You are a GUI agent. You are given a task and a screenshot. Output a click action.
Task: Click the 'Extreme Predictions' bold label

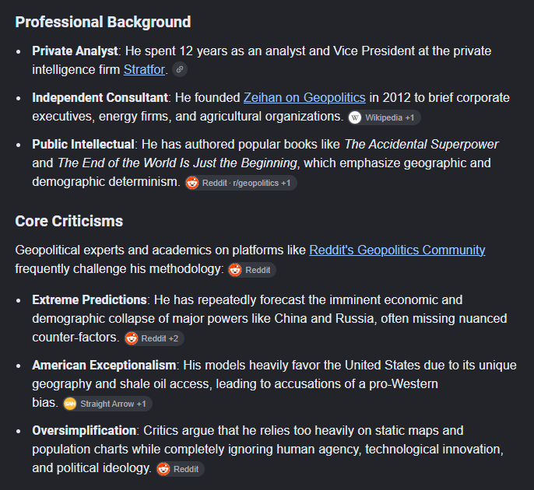pos(90,300)
